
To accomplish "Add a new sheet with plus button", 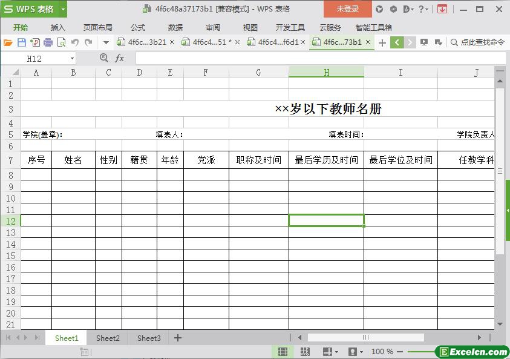I will [x=178, y=338].
